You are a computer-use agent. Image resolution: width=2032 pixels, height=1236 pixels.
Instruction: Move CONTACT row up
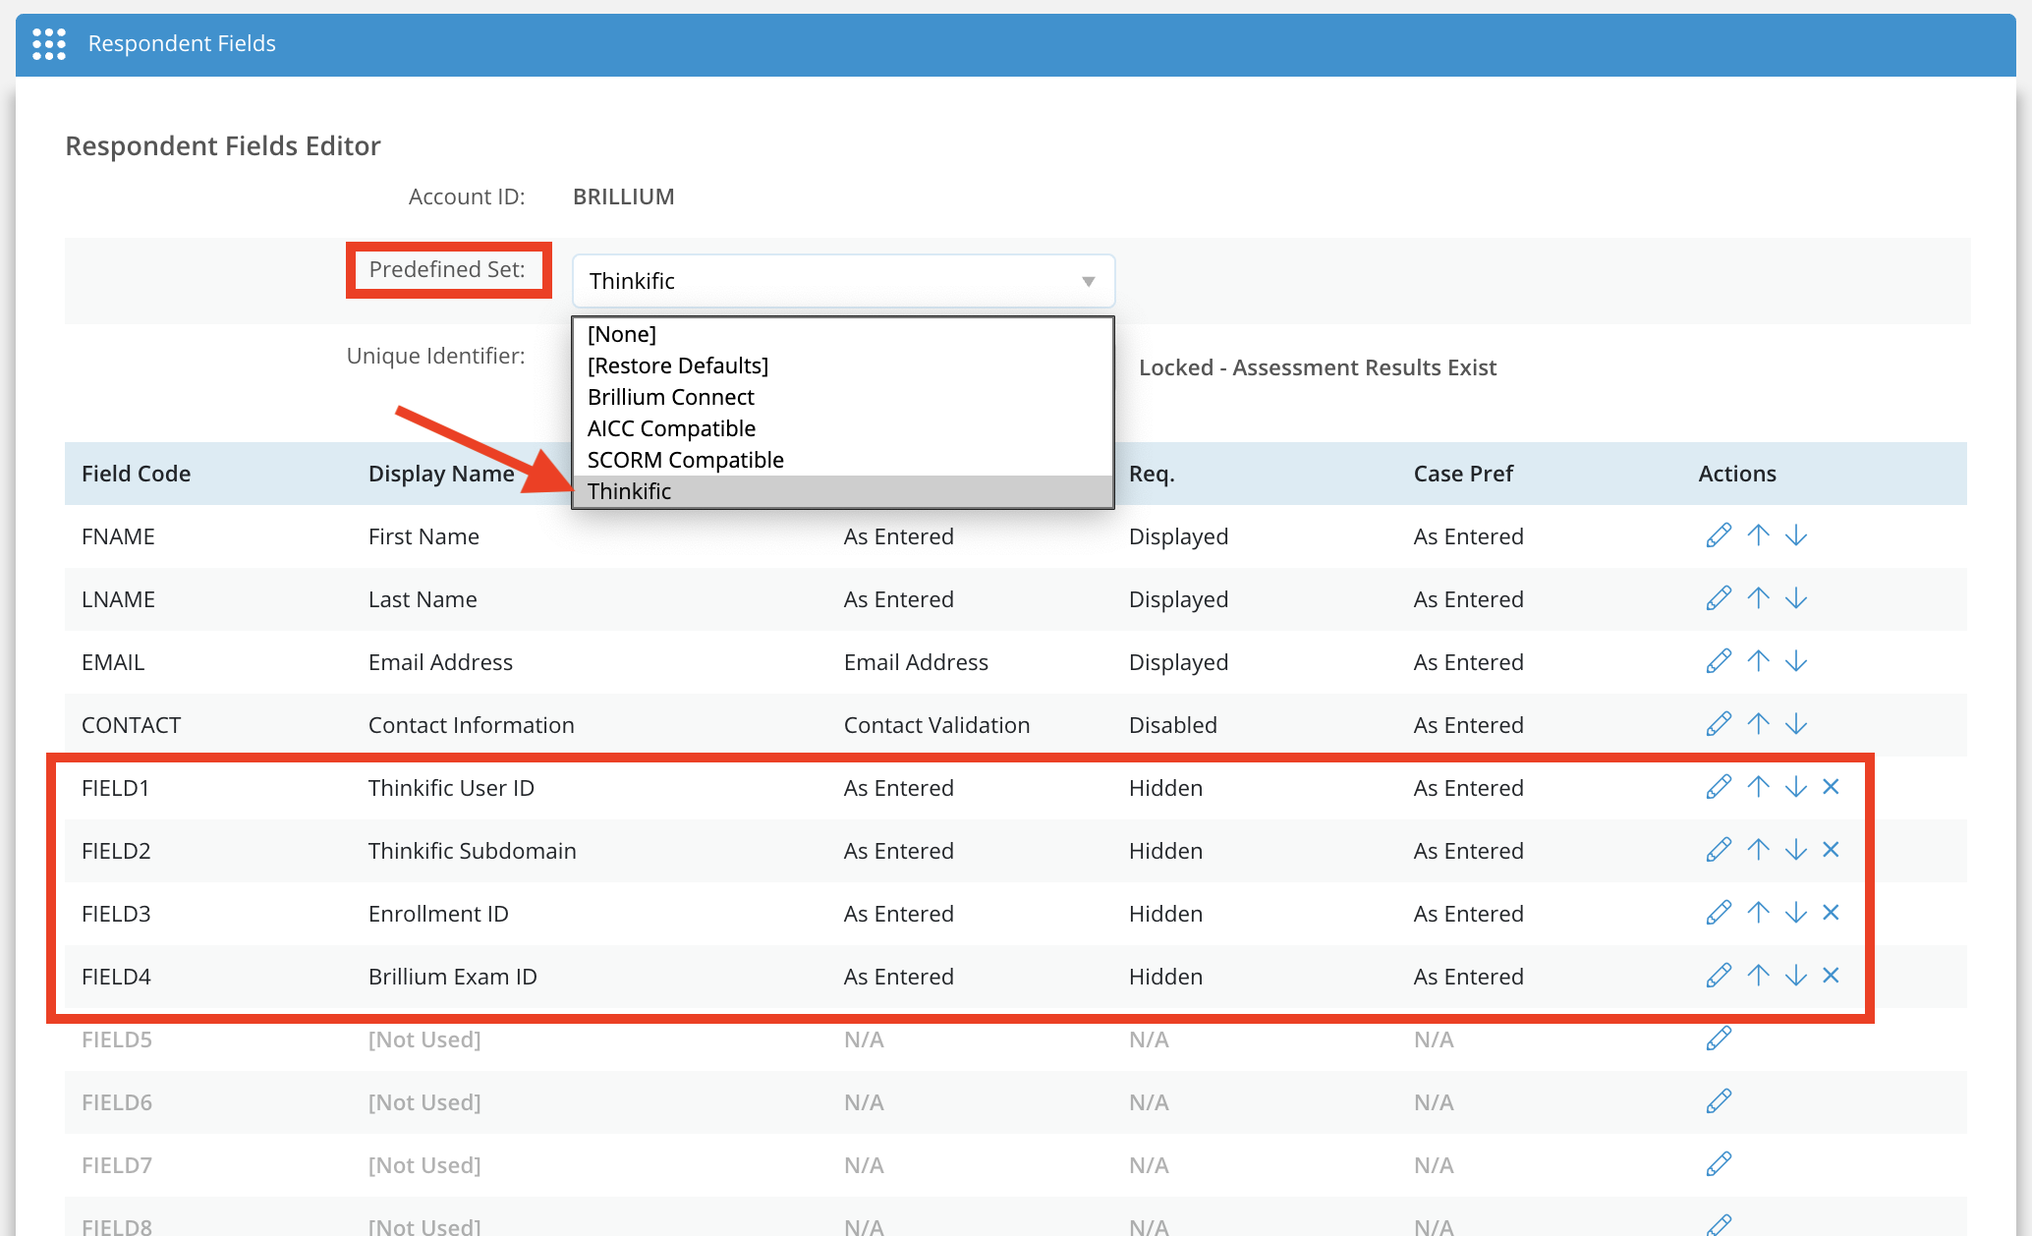(x=1759, y=724)
